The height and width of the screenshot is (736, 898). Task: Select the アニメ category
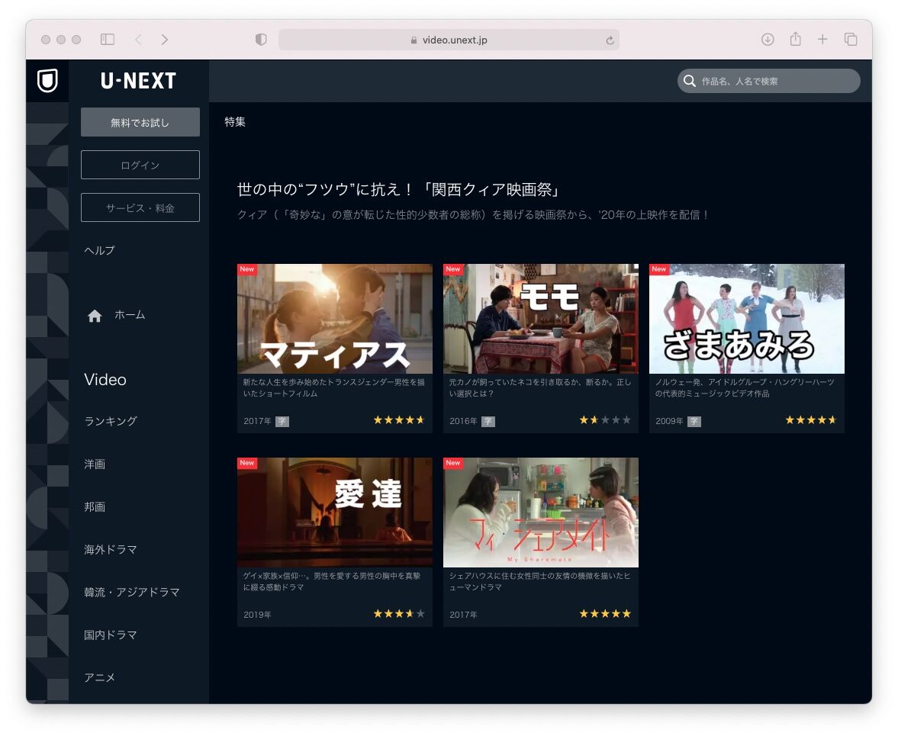coord(100,677)
